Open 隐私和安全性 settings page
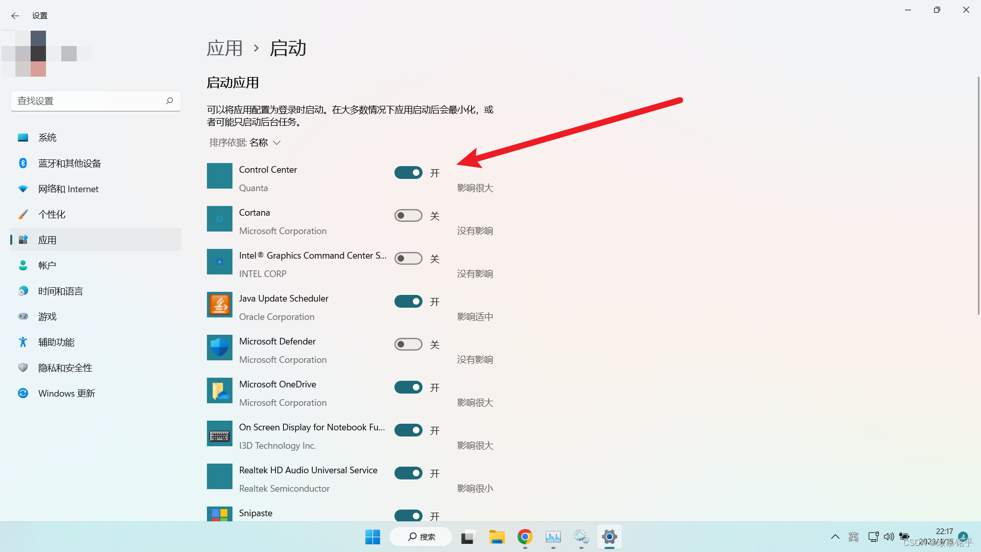The width and height of the screenshot is (981, 552). tap(65, 367)
